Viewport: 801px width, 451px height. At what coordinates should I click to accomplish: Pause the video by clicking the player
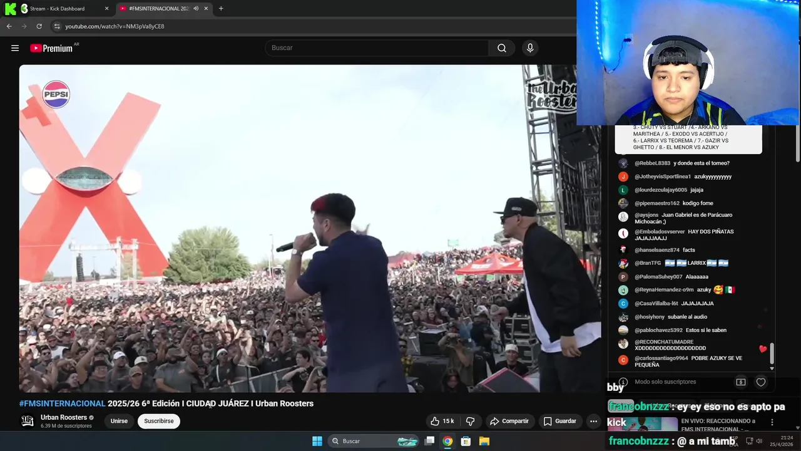310,229
